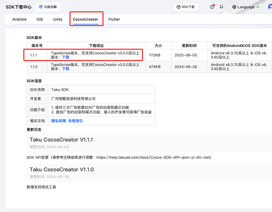Click the box icon in SDK下载 button
Screen dimensions: 272x212
click(179, 7)
